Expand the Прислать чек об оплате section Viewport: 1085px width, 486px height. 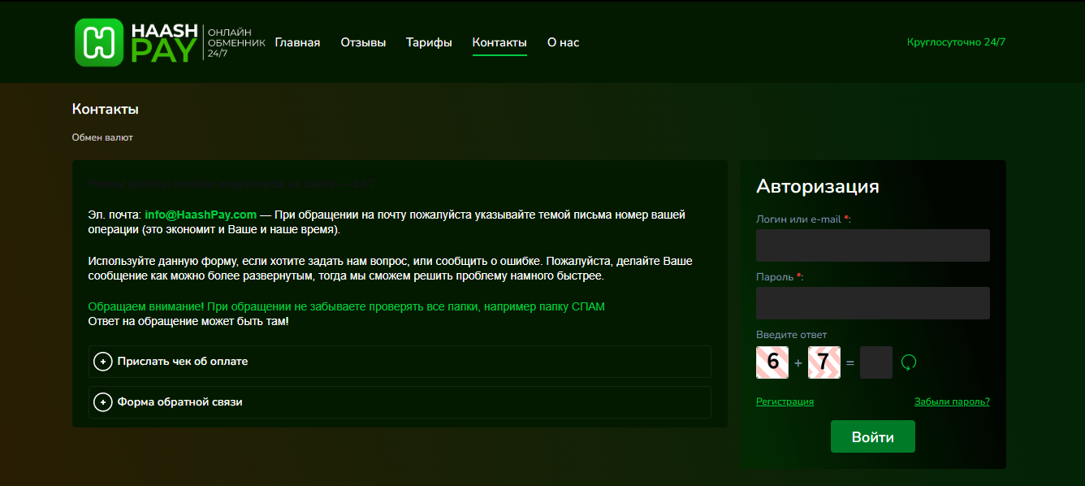point(400,362)
